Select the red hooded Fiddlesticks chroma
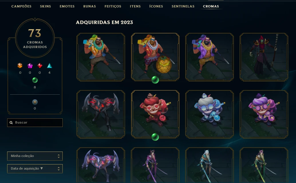The width and height of the screenshot is (296, 183). [264, 57]
